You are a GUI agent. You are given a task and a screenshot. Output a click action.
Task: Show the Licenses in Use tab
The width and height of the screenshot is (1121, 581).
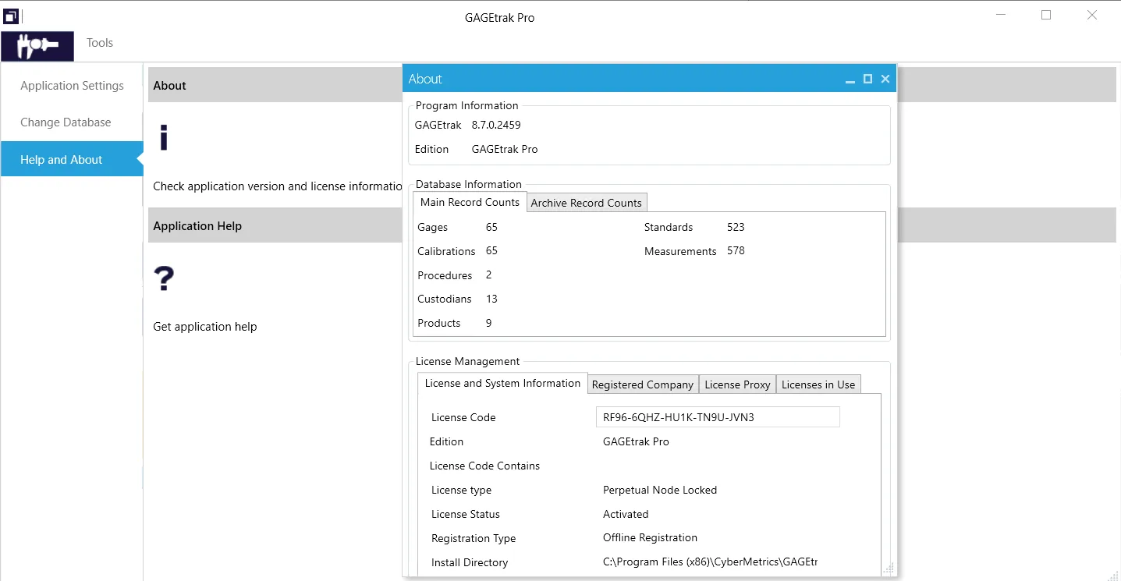tap(818, 384)
